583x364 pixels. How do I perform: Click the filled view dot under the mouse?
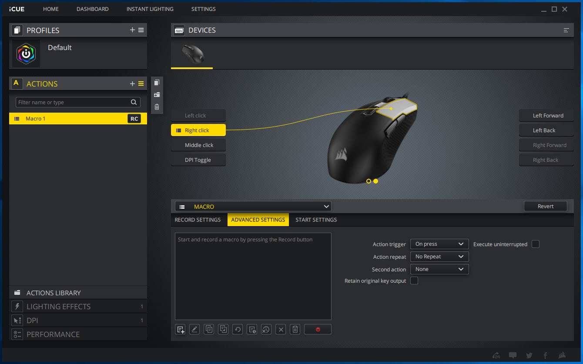(x=375, y=181)
